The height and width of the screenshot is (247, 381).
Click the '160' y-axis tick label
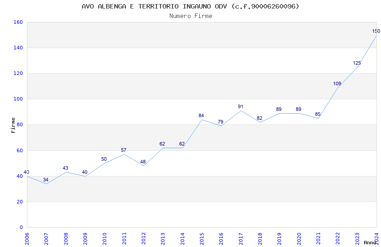pyautogui.click(x=18, y=22)
